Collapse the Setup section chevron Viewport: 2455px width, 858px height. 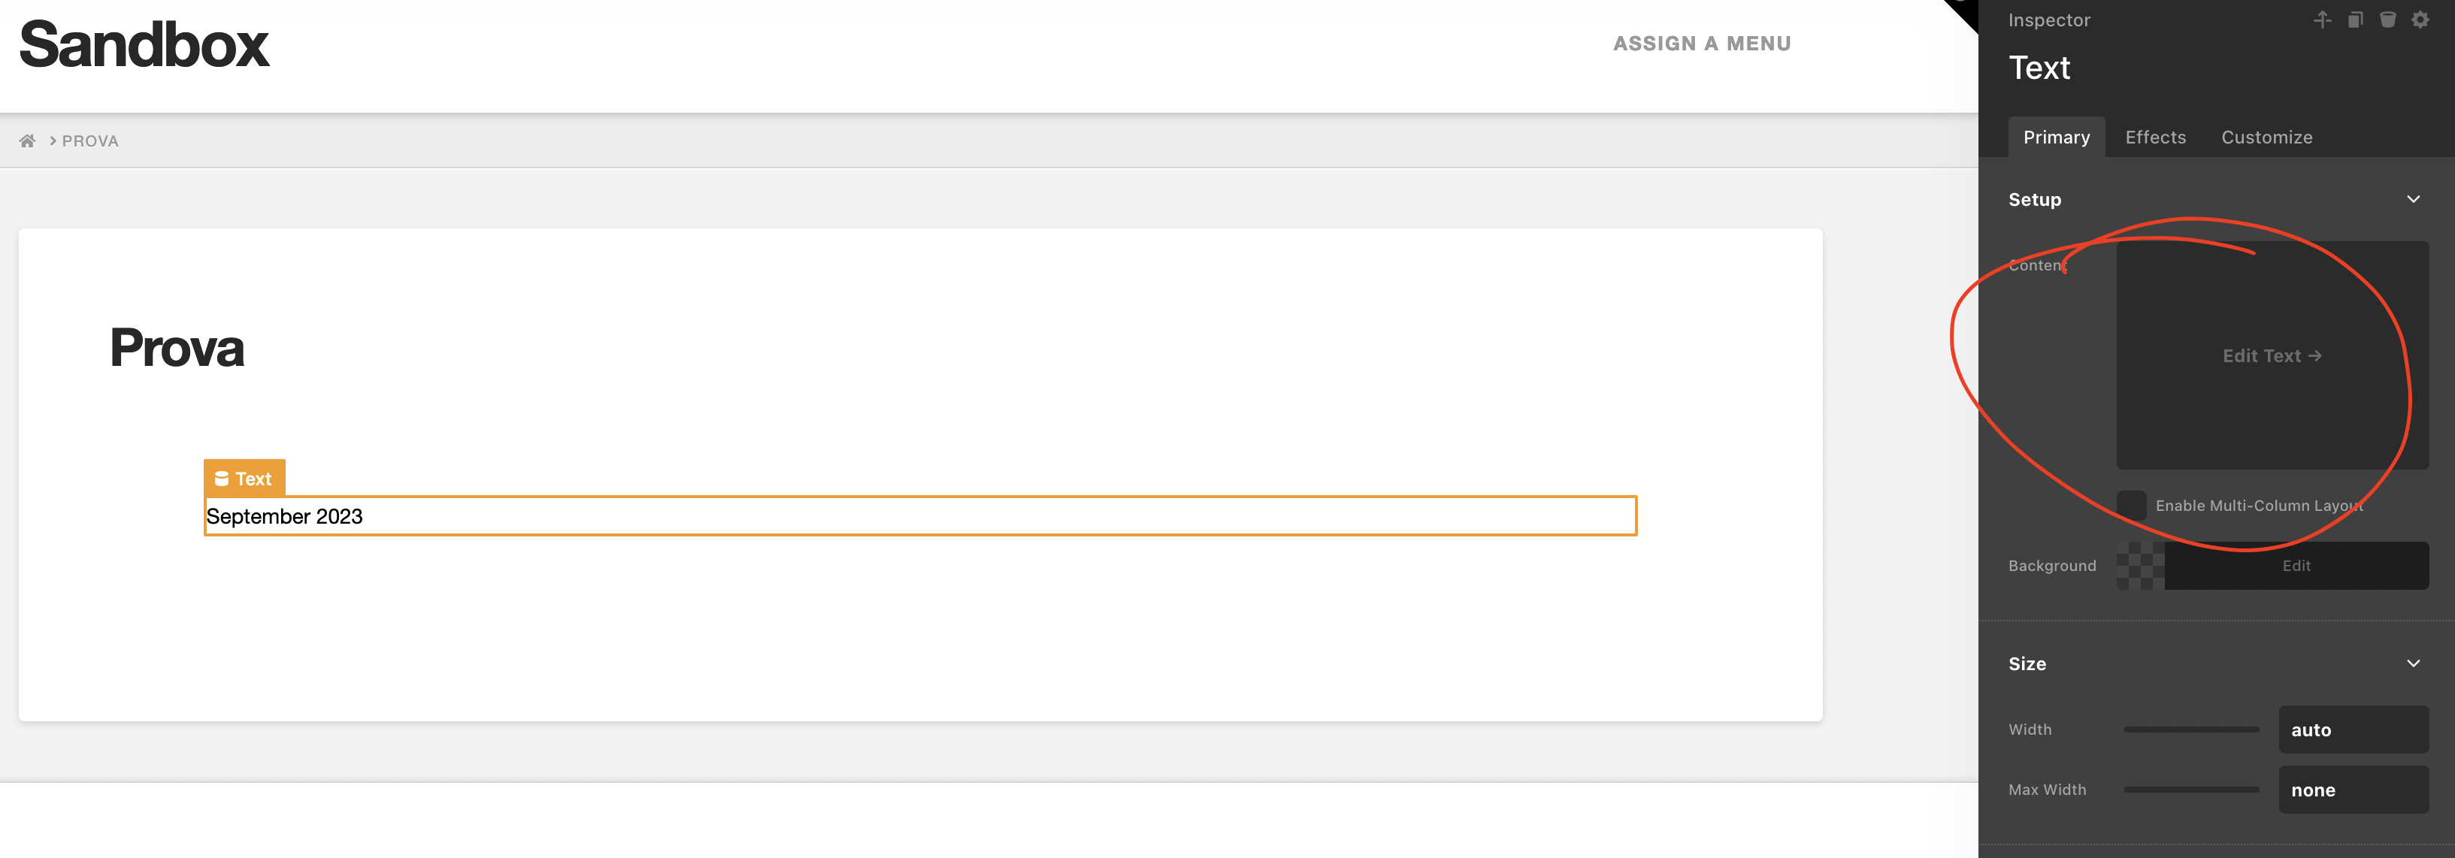click(x=2413, y=199)
